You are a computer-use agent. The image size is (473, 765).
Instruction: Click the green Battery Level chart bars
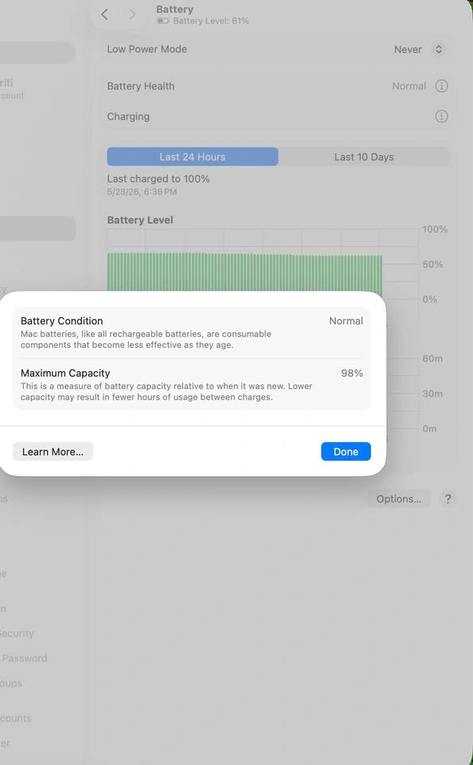(x=244, y=273)
